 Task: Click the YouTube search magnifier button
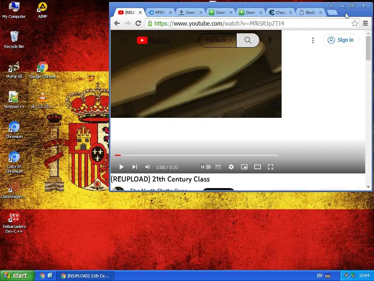pyautogui.click(x=248, y=40)
